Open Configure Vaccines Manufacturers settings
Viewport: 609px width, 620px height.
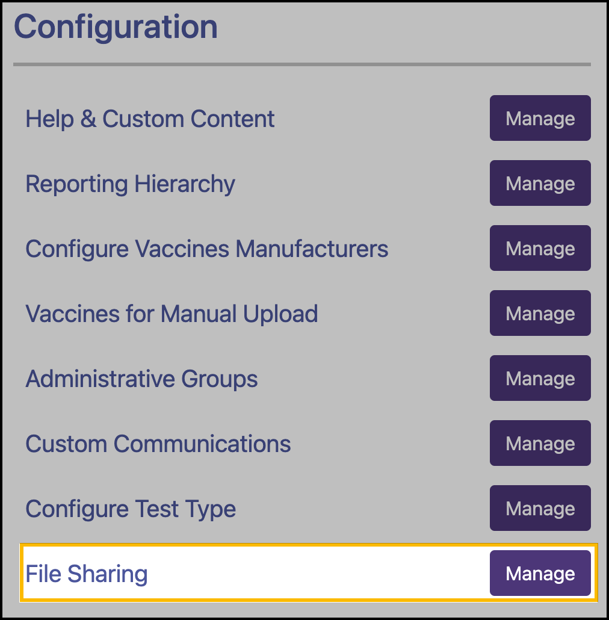(206, 248)
